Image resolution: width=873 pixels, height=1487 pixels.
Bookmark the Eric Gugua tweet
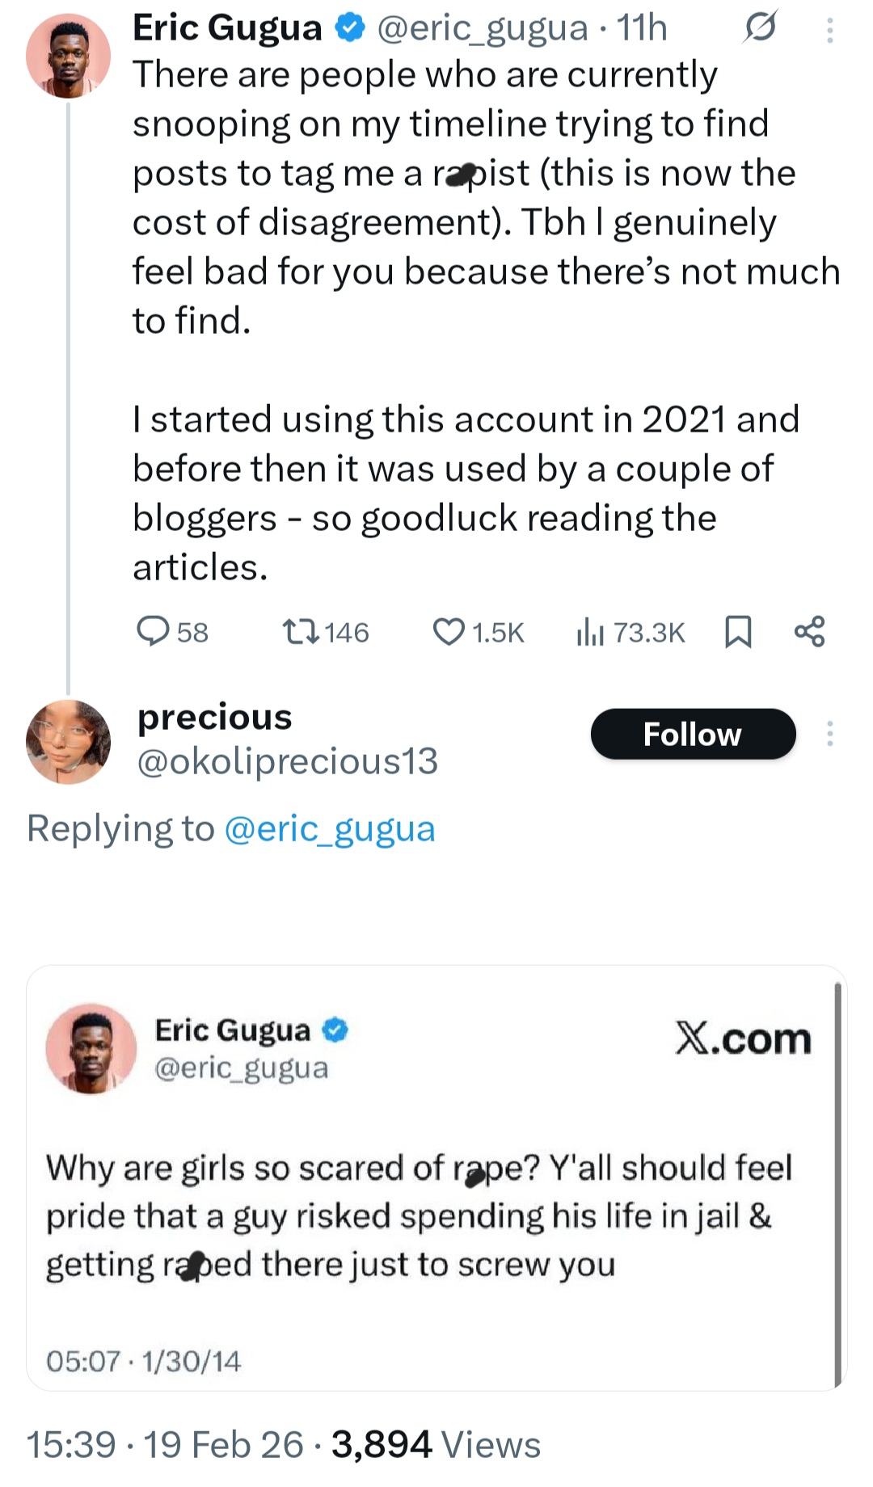coord(738,631)
